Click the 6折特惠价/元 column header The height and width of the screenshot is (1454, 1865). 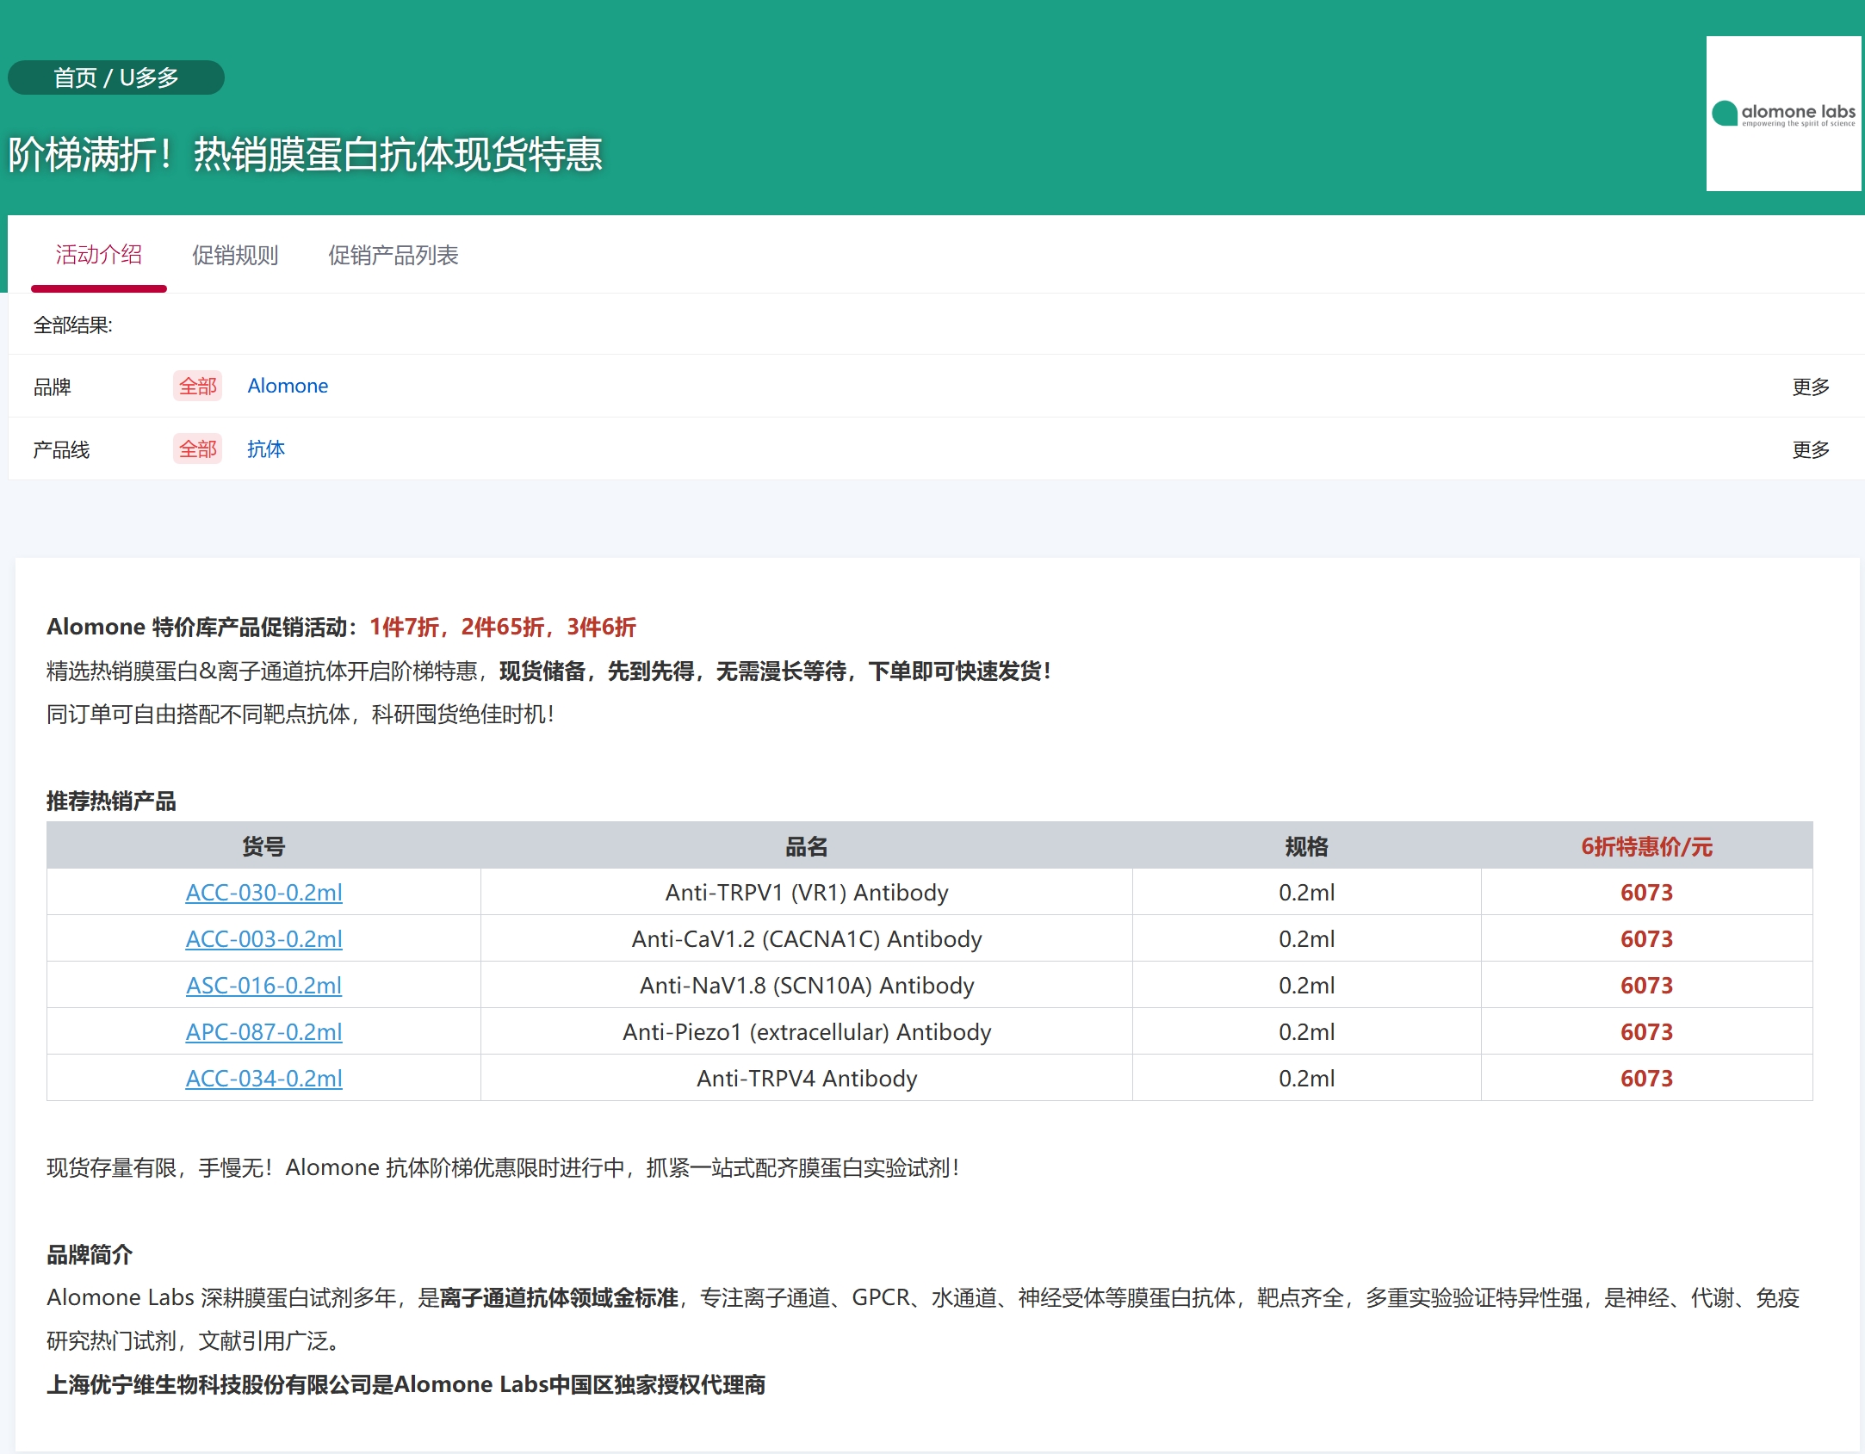pyautogui.click(x=1646, y=846)
